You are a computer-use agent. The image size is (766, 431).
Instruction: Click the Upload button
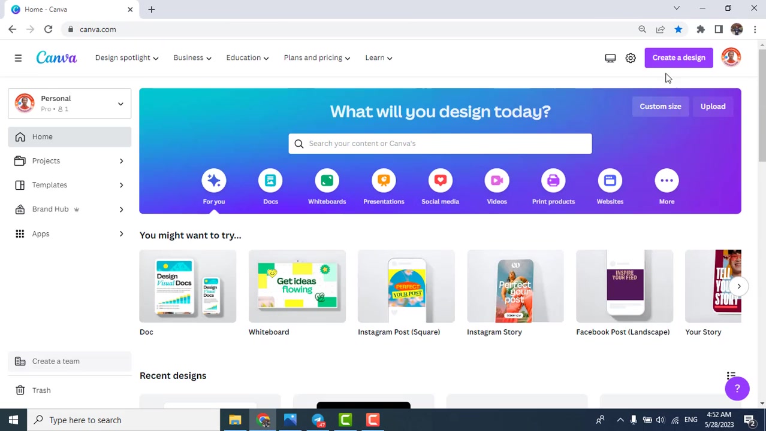pos(713,106)
